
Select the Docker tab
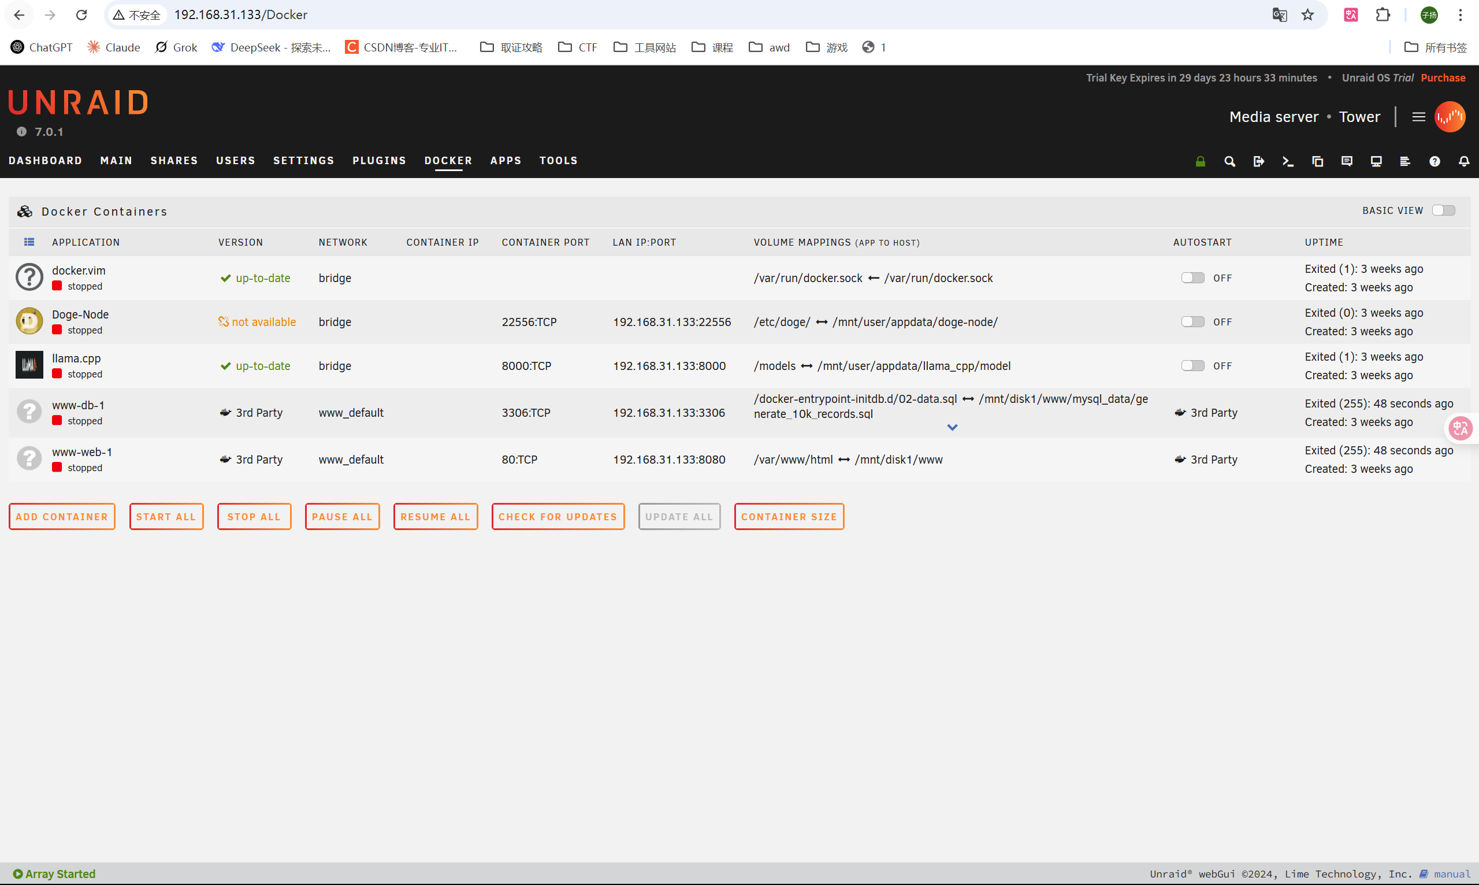448,161
